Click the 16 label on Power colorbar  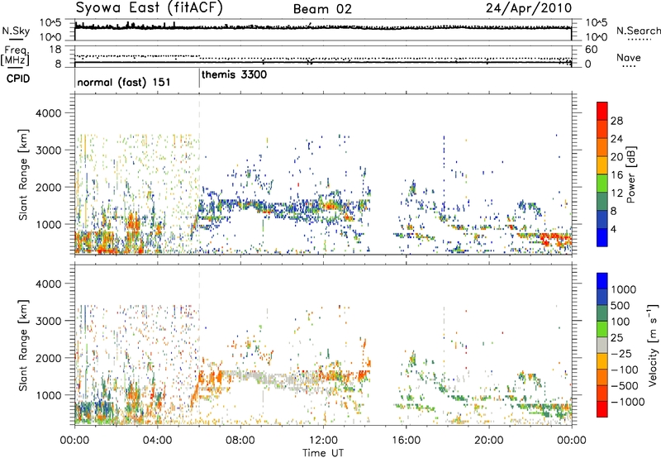coord(616,175)
